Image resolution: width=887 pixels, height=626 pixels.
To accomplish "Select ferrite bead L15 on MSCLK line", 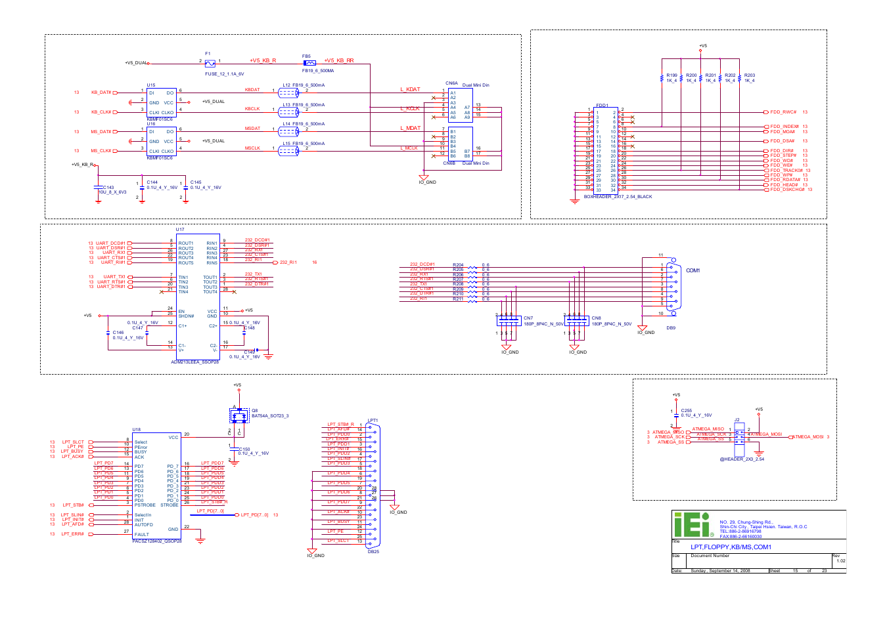I will 288,151.
